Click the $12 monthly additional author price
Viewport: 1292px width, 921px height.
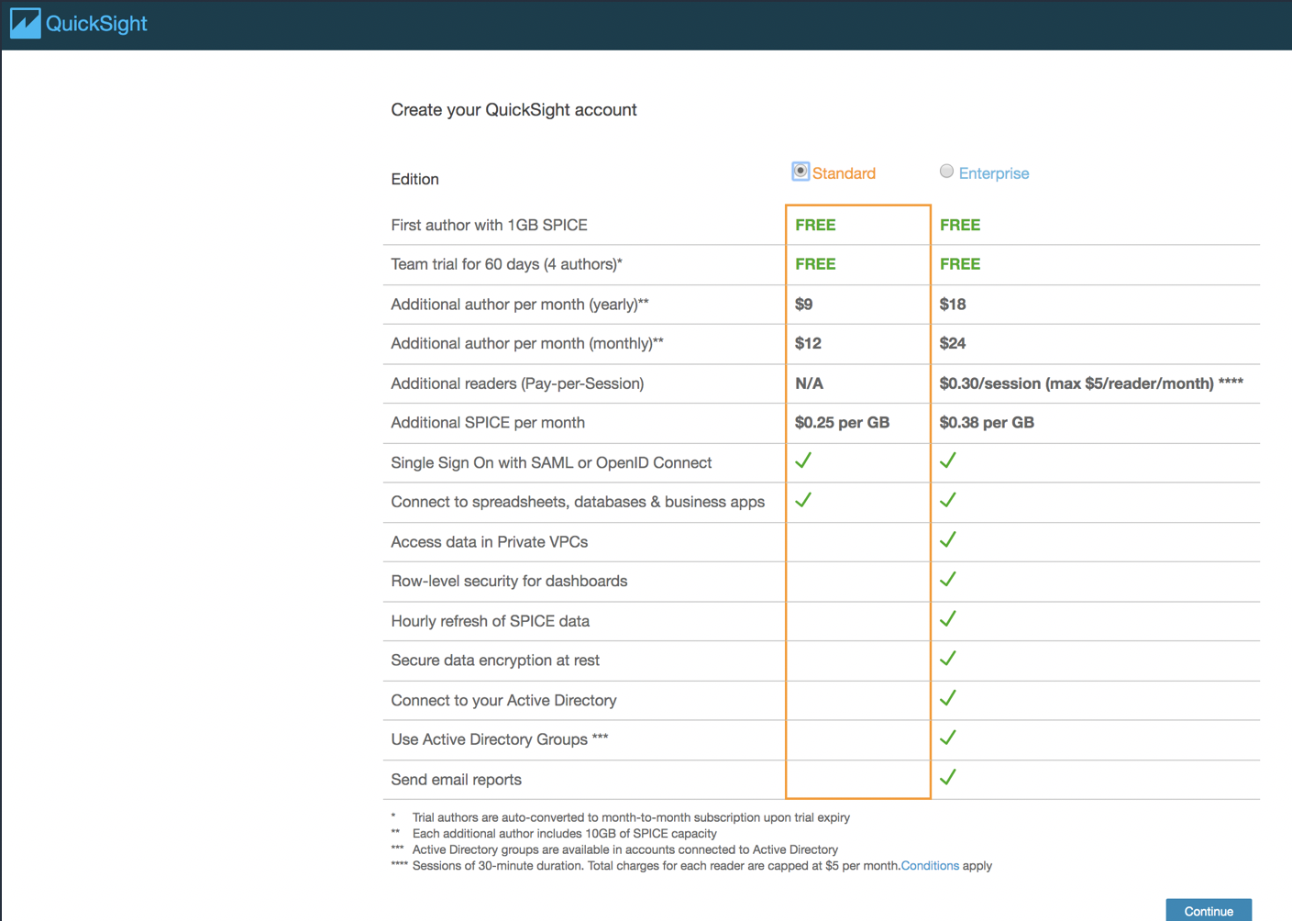pos(808,344)
